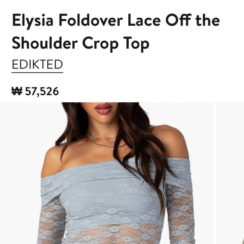The image size is (244, 244).
Task: Open the main product photo of lace top
Action: (x=106, y=173)
